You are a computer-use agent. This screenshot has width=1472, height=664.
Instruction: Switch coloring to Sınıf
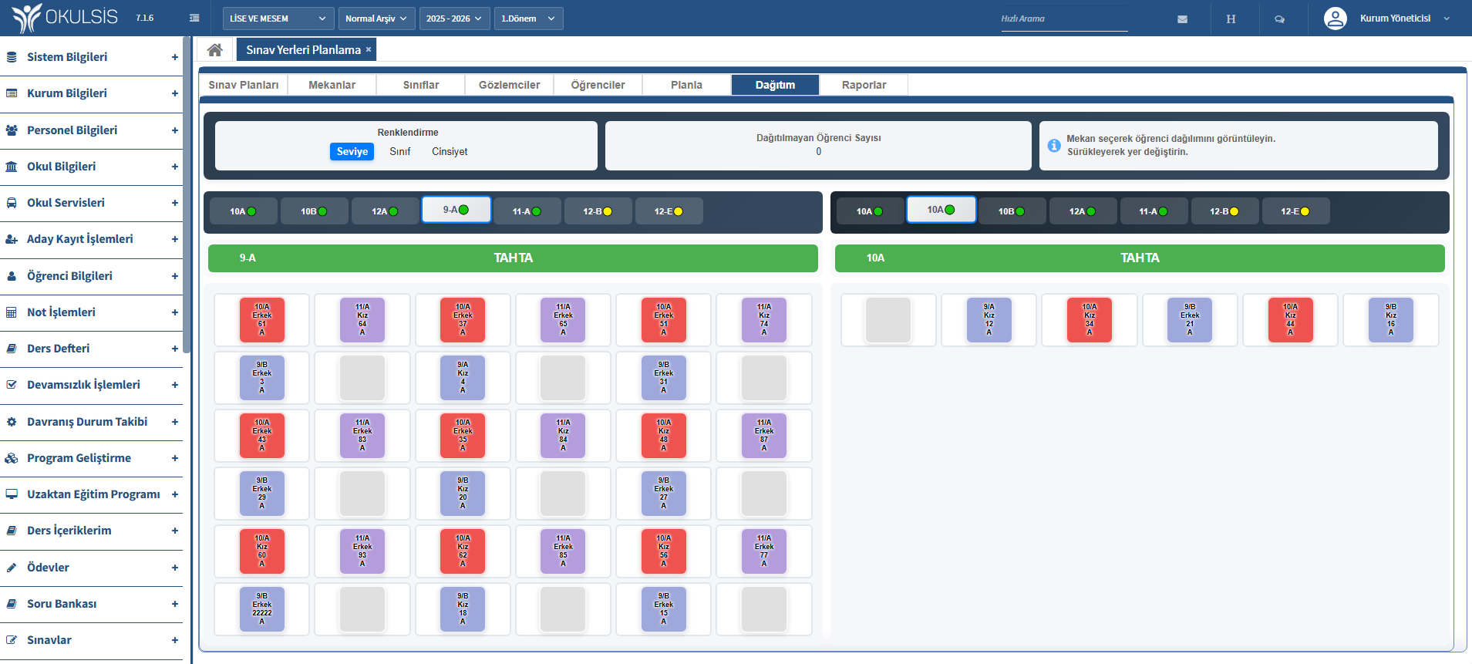[x=399, y=152]
